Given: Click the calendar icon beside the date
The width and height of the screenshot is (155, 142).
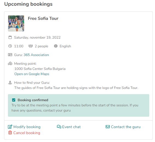Looking at the screenshot, I should [x=10, y=37].
